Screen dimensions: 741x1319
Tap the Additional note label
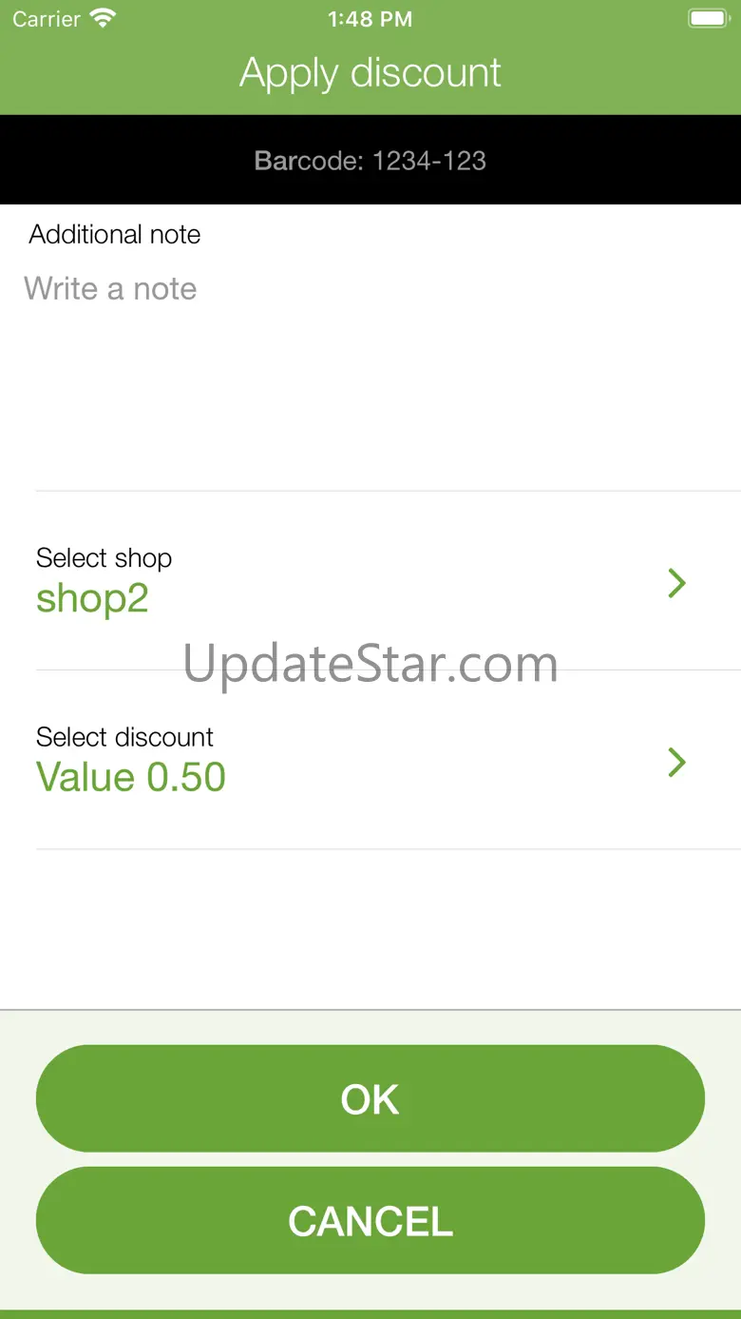115,235
